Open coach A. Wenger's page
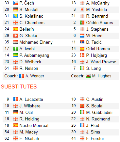The height and width of the screenshot is (142, 120). (x=35, y=76)
